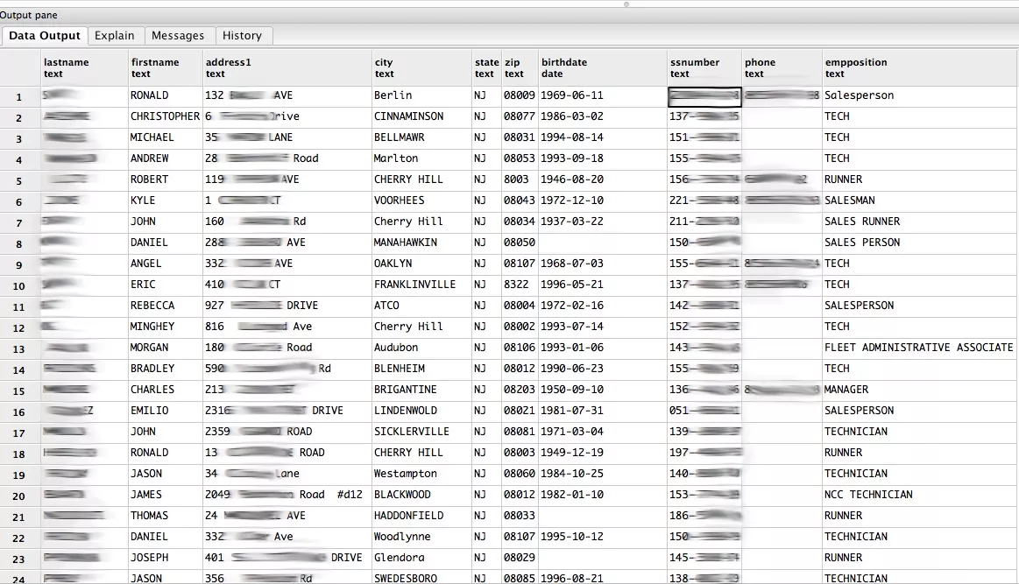Click the SICKLERVILLE city cell

coord(421,432)
